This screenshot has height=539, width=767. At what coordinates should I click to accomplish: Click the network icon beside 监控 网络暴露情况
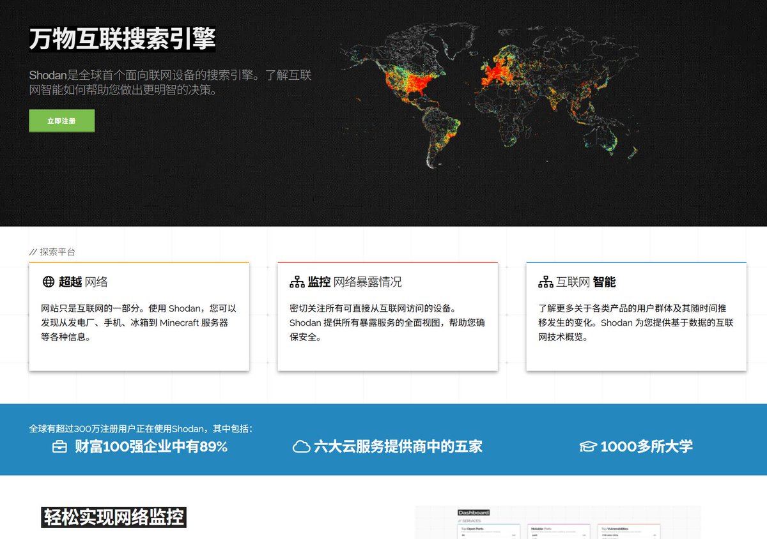tap(297, 282)
